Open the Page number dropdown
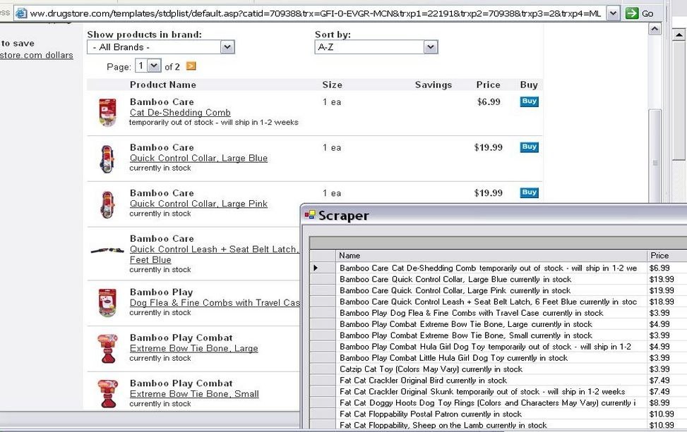The height and width of the screenshot is (432, 687). (155, 65)
